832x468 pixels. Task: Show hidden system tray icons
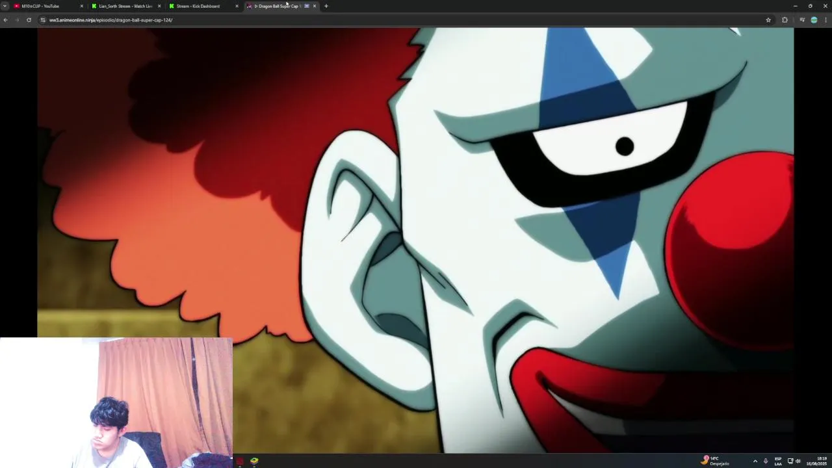click(x=755, y=461)
